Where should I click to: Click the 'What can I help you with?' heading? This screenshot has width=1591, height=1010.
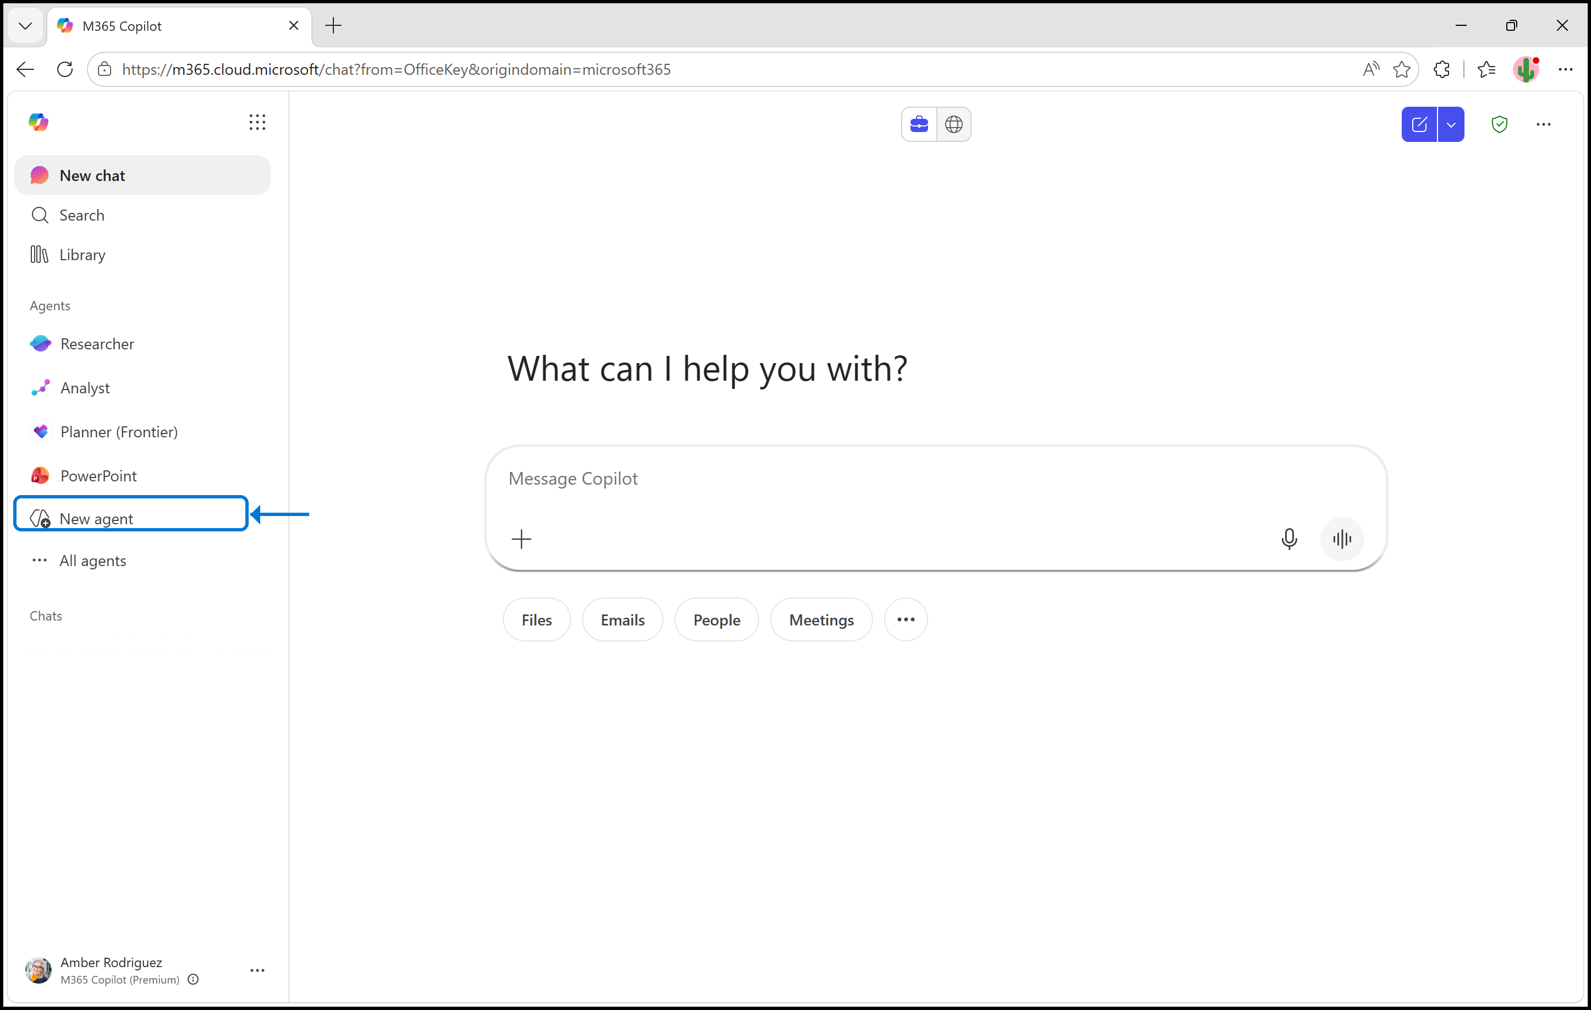(x=707, y=369)
